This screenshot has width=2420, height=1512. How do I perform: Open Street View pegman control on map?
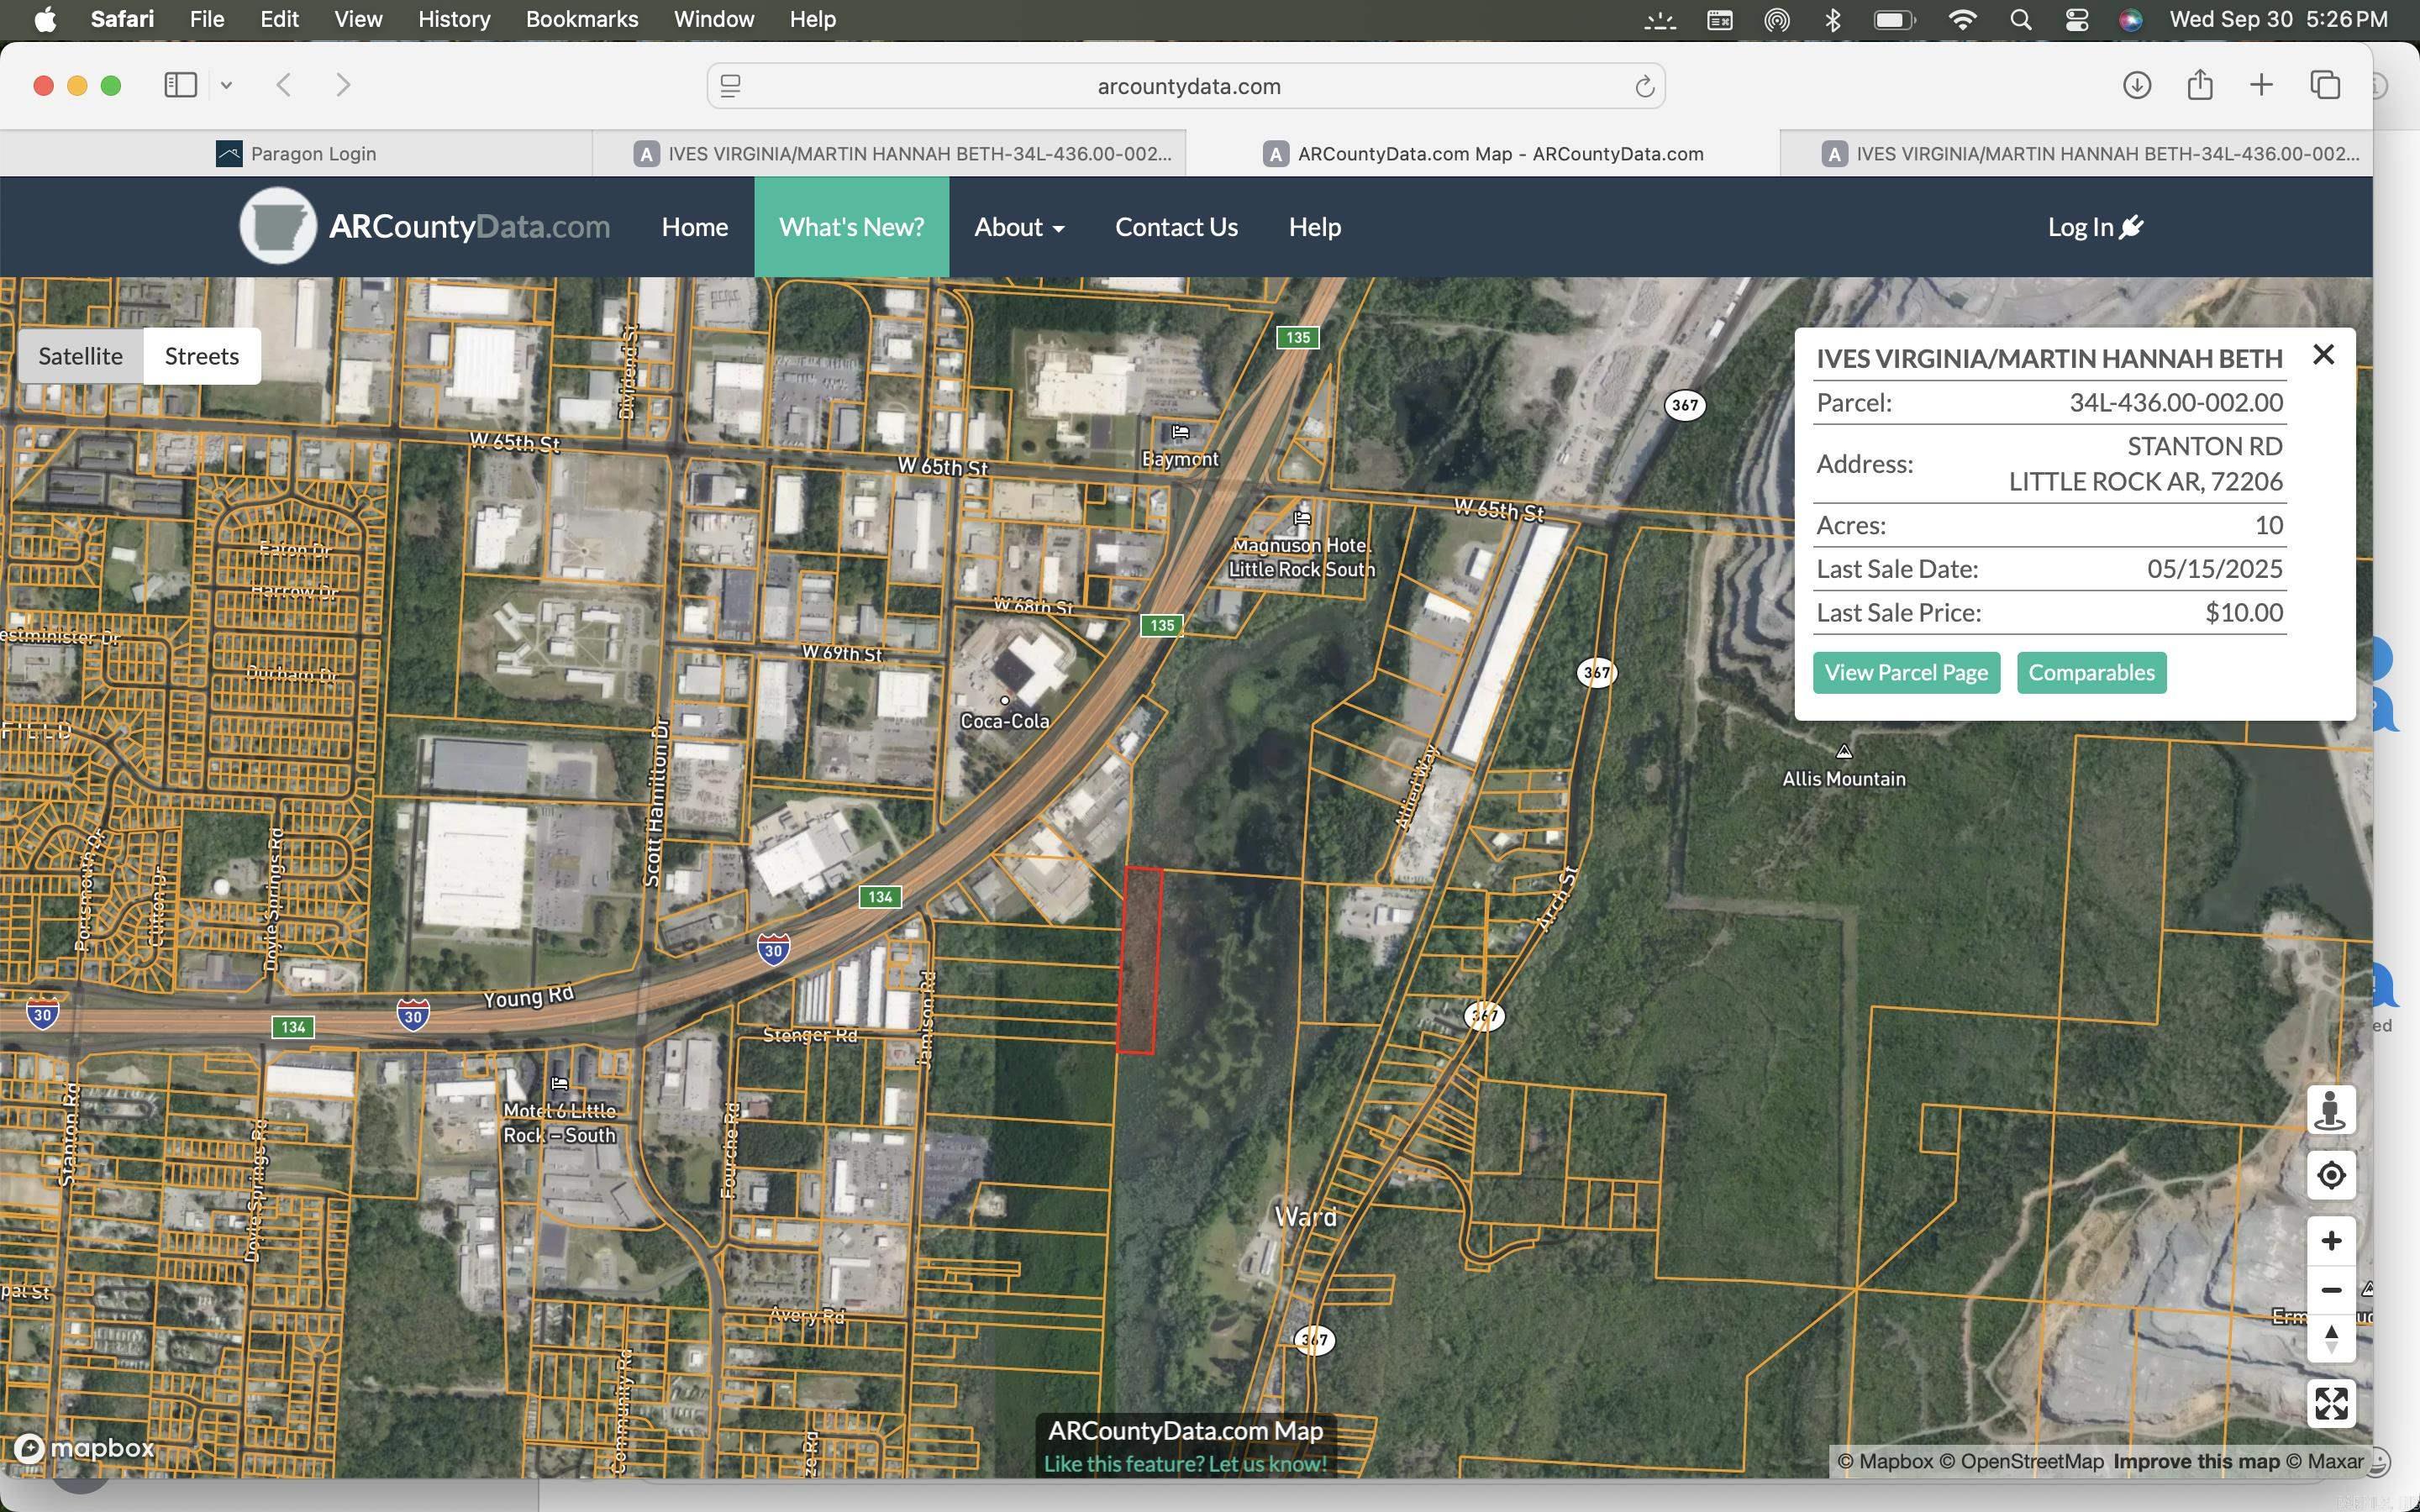click(2330, 1110)
